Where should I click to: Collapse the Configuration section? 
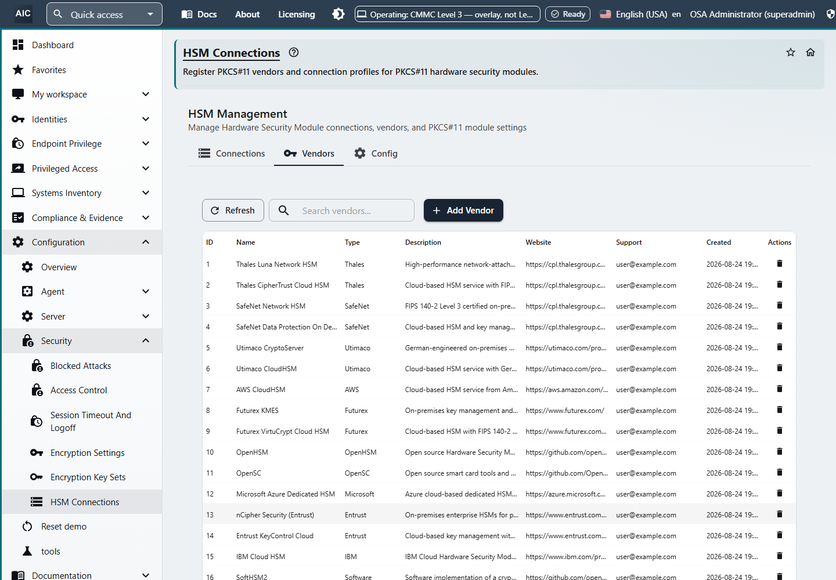click(x=82, y=242)
